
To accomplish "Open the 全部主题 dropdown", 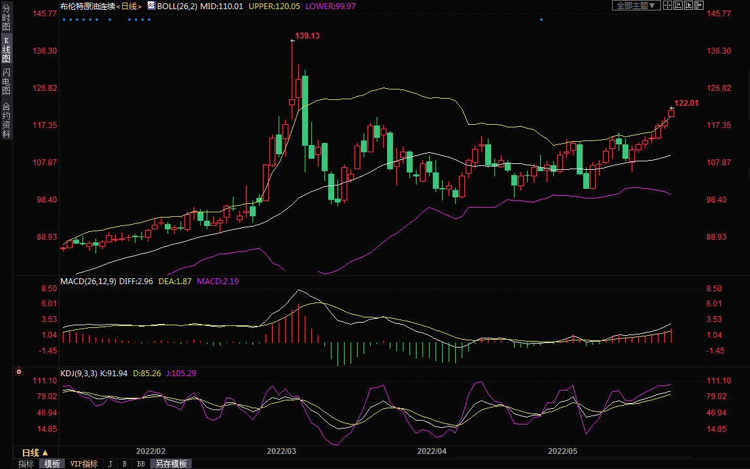I will [636, 5].
